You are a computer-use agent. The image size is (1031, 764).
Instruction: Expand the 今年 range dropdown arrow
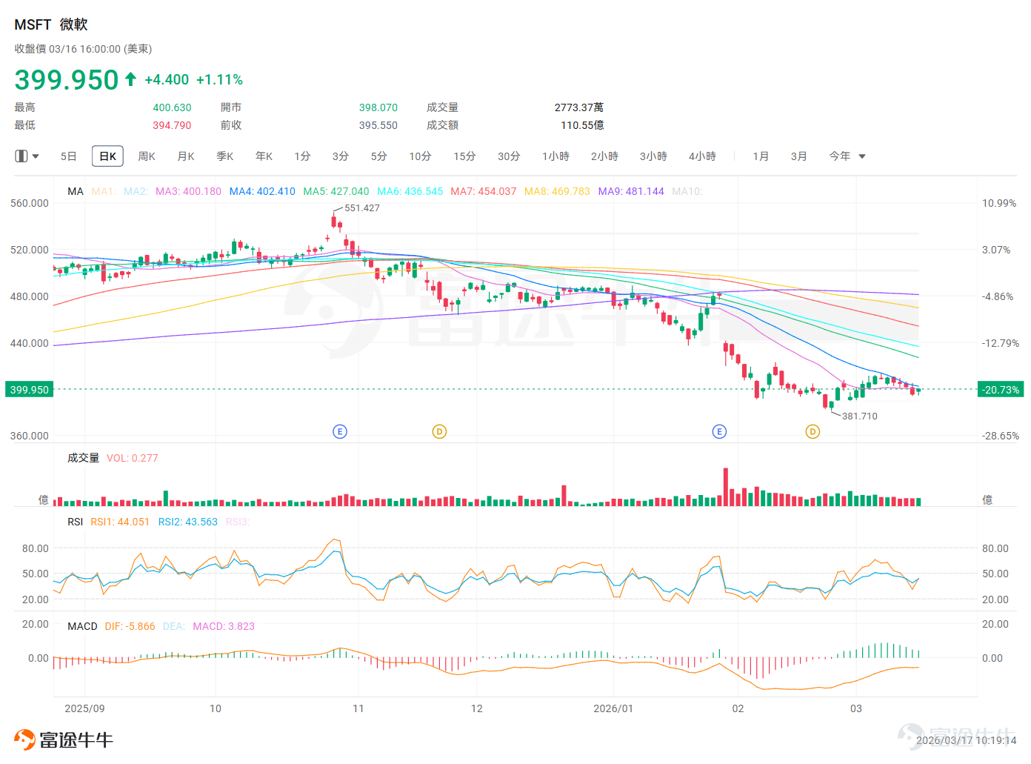pyautogui.click(x=862, y=156)
